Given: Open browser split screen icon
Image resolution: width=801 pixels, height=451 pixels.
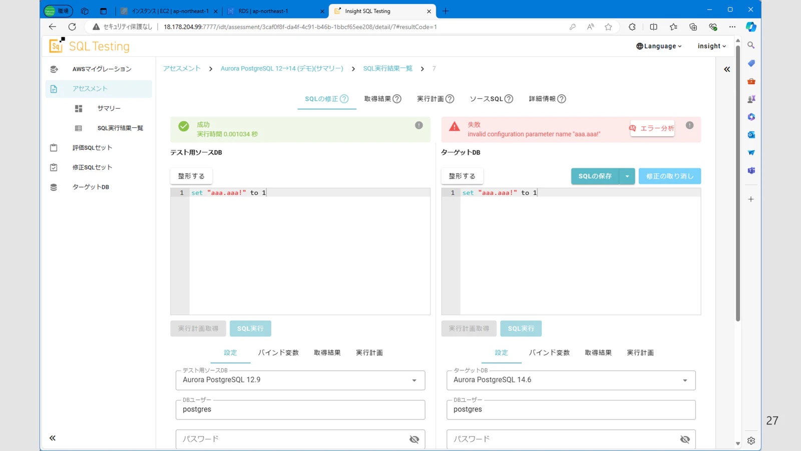Looking at the screenshot, I should tap(654, 27).
